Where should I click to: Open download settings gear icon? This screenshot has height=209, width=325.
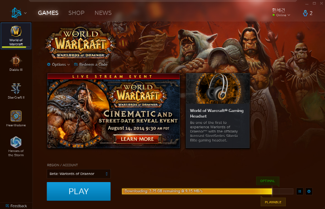click(309, 192)
